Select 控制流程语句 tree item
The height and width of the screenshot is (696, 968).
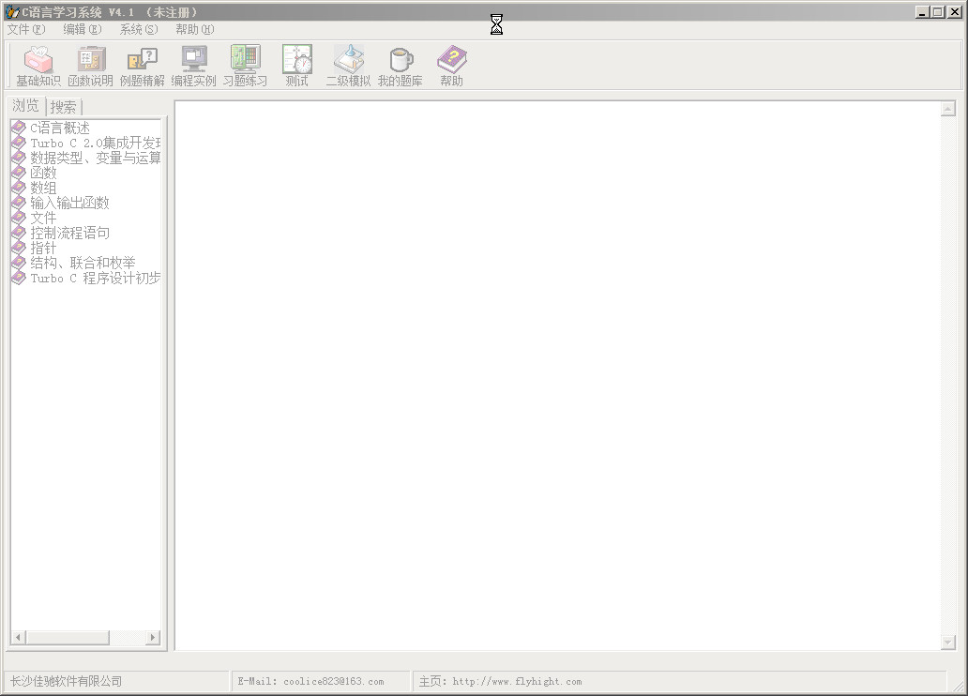pyautogui.click(x=69, y=233)
